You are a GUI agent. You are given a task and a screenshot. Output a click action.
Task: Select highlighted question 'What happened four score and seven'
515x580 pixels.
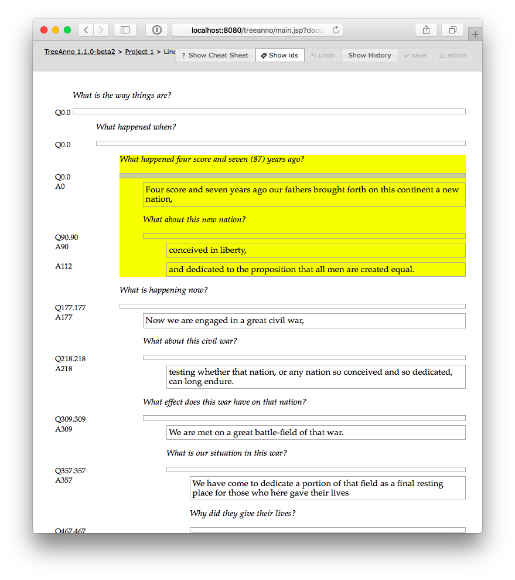click(x=212, y=160)
